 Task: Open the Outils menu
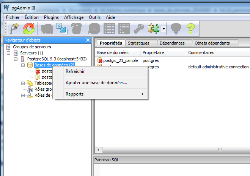[x=94, y=17]
